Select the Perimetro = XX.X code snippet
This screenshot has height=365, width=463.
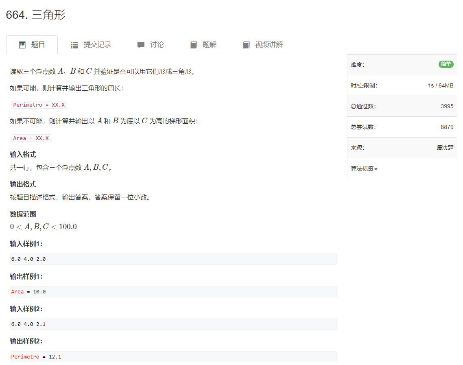(x=39, y=105)
